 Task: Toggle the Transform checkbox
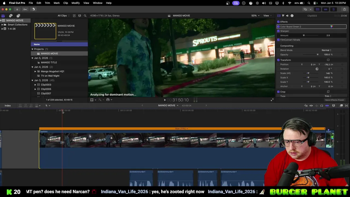click(278, 60)
